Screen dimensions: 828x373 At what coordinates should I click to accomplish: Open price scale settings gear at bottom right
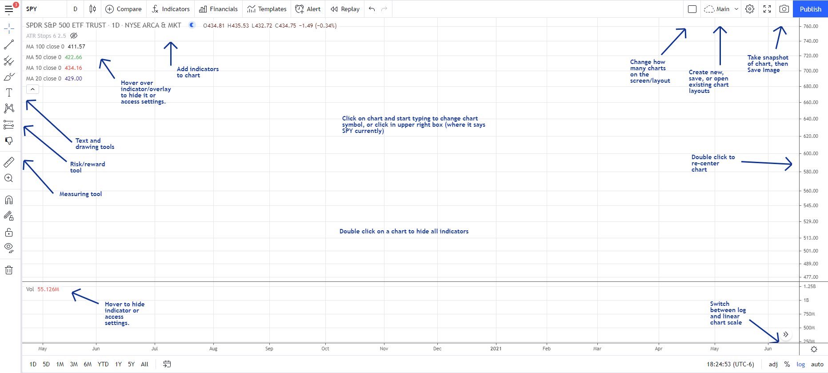pyautogui.click(x=814, y=349)
